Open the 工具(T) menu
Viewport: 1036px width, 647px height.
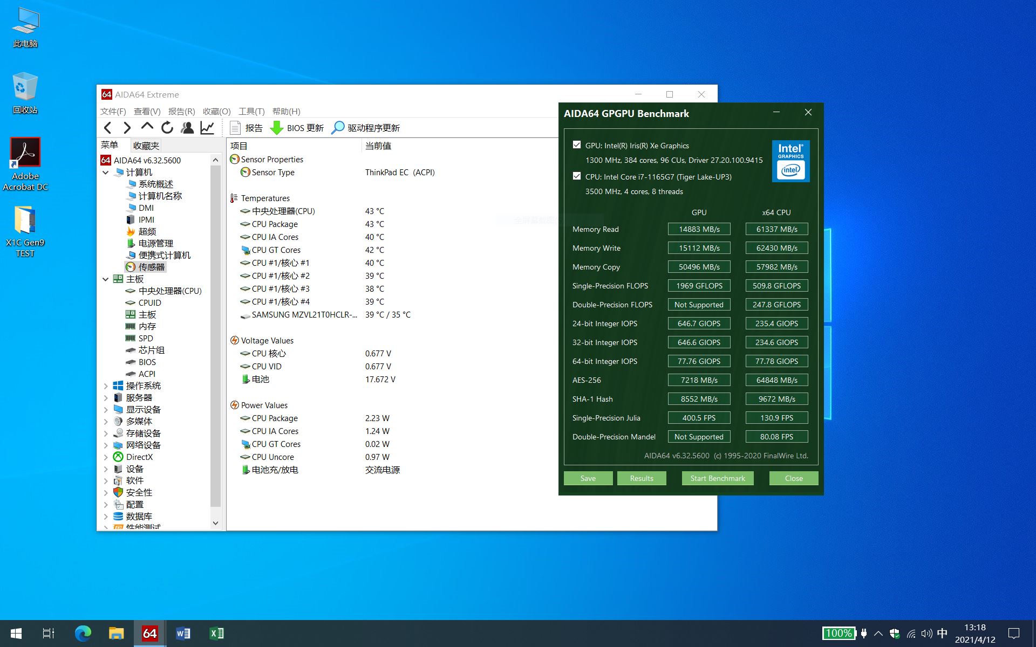(251, 111)
